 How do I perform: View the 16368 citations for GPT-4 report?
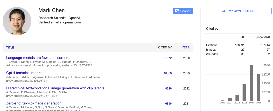168,73
